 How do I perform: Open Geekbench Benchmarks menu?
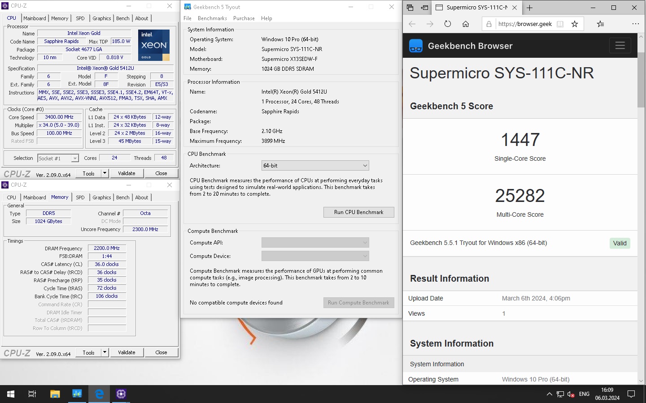(212, 18)
